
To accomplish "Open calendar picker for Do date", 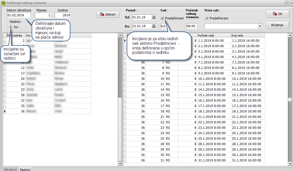I will click(154, 26).
